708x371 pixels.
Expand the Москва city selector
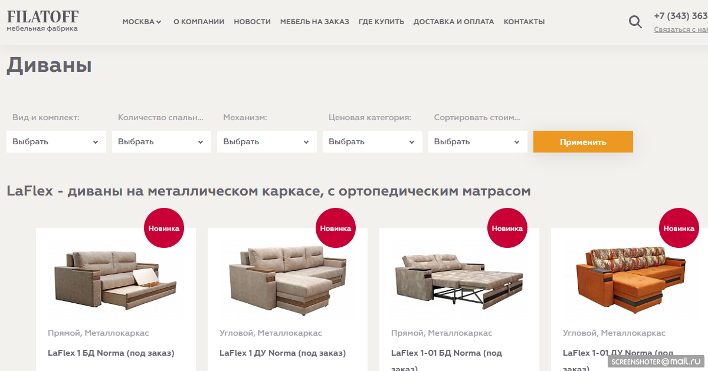(142, 22)
